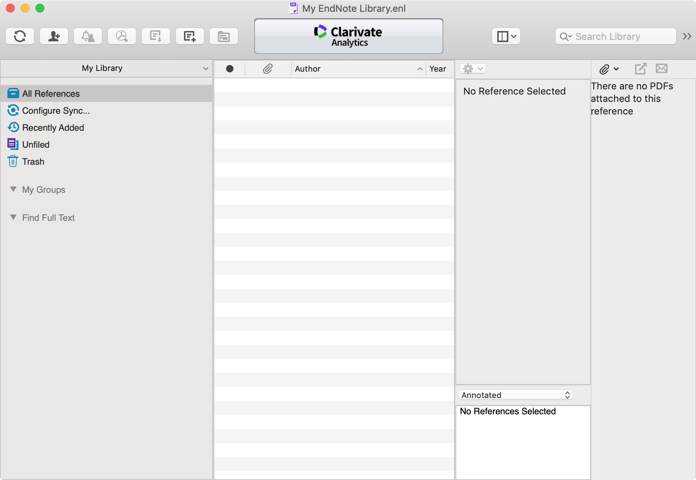Click the email PDF envelope icon

[x=661, y=69]
